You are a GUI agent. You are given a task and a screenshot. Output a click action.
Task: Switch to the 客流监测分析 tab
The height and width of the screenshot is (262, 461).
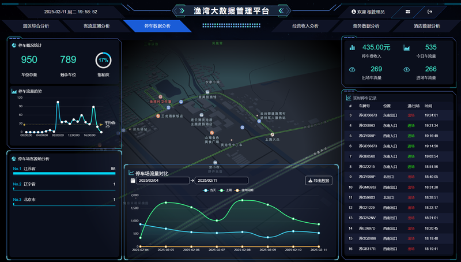(96, 26)
